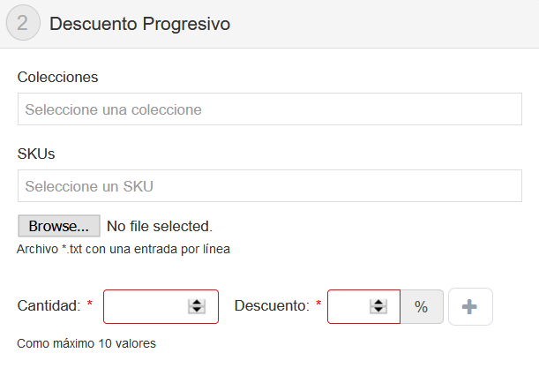
Task: Click the SKUs label
Action: 36,154
